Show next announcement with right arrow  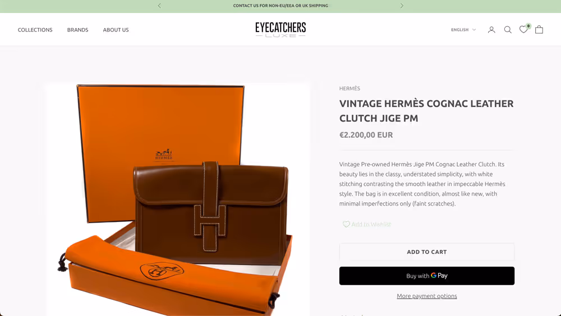click(402, 6)
